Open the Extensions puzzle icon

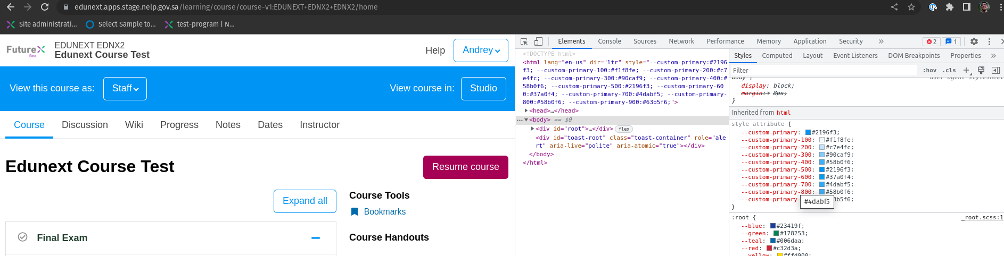click(950, 7)
